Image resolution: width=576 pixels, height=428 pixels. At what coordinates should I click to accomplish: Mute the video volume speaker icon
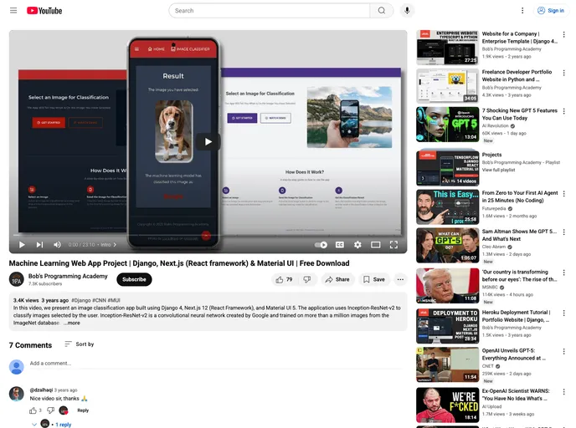[x=57, y=245]
